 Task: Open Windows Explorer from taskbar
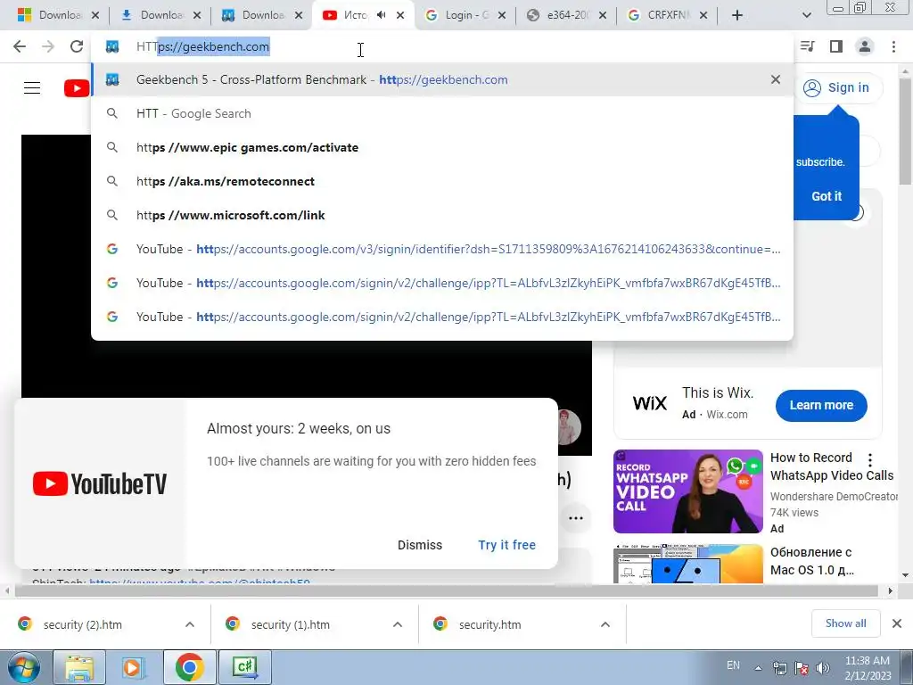tap(79, 667)
